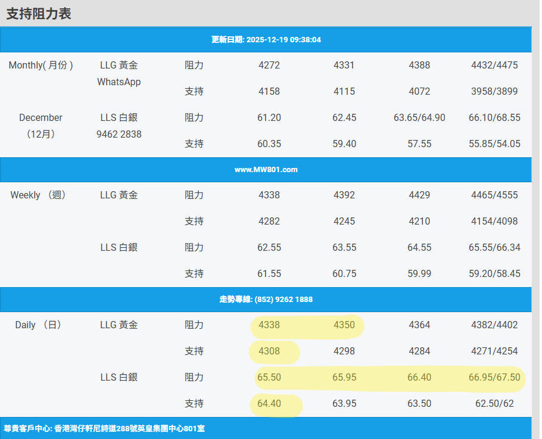Click the 走勢專線 (852) 9262 1888 hotline

point(266,300)
